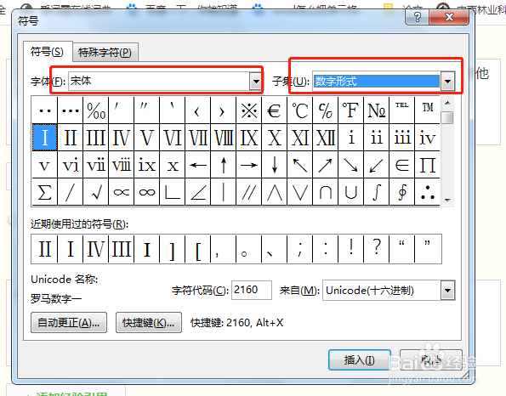The image size is (506, 396).
Task: Select recently used right bracket ] symbol
Action: click(173, 249)
